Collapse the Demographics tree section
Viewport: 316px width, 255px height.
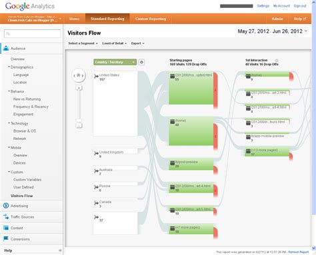9,67
